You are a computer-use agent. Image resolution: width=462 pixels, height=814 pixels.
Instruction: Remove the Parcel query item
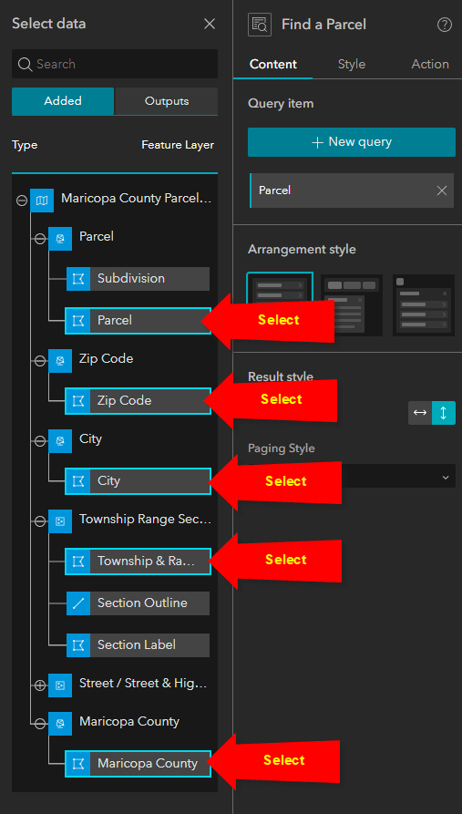pyautogui.click(x=442, y=191)
